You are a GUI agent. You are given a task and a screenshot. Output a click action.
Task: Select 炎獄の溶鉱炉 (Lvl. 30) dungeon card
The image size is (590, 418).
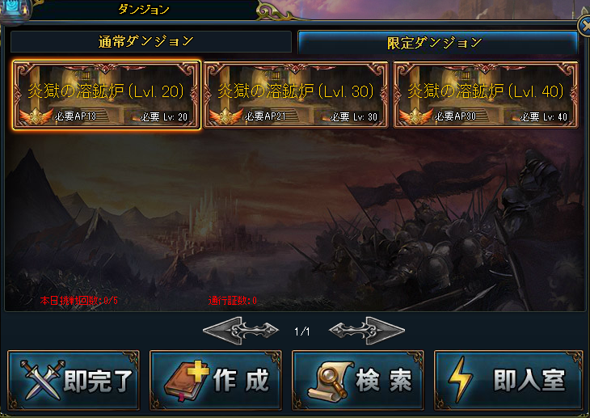296,95
